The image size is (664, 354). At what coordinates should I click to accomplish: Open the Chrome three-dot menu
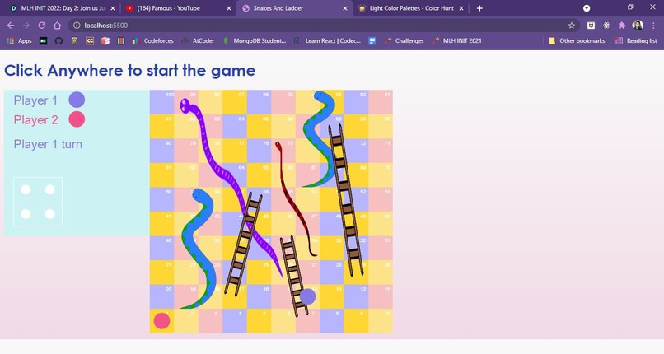pos(654,26)
